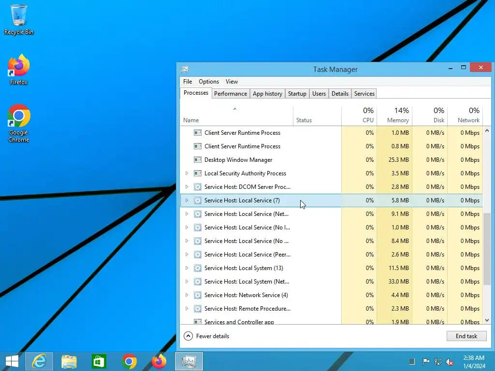The image size is (495, 371).
Task: Click the Windows Start button
Action: pyautogui.click(x=12, y=361)
